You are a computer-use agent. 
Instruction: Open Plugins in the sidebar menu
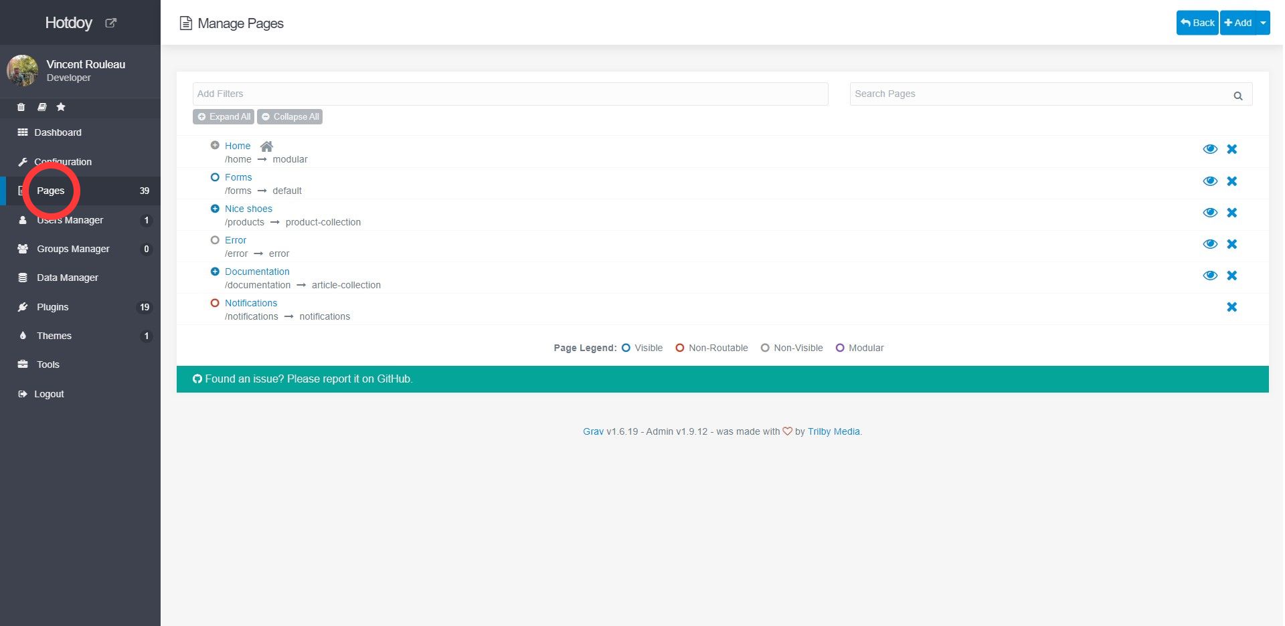(53, 307)
